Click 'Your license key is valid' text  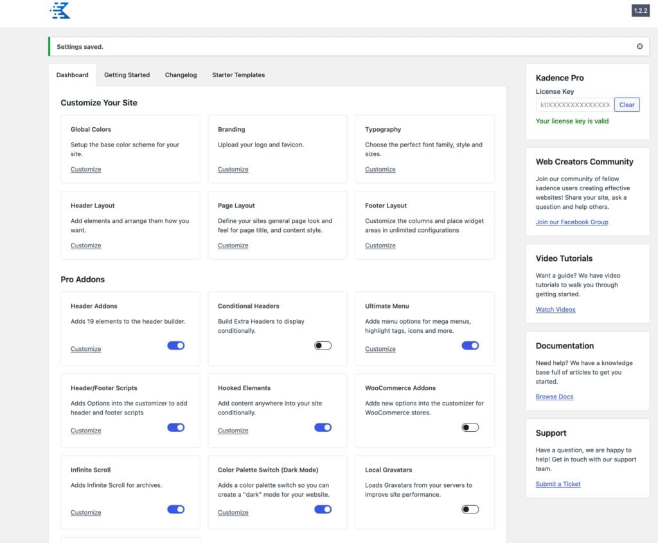[572, 121]
